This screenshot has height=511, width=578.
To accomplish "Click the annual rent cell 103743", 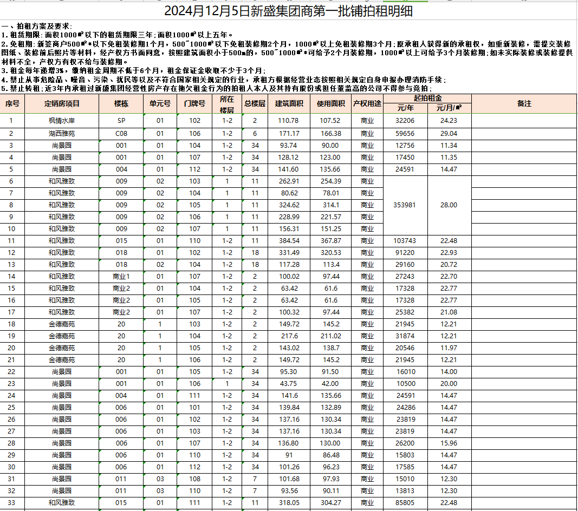I will pyautogui.click(x=405, y=241).
